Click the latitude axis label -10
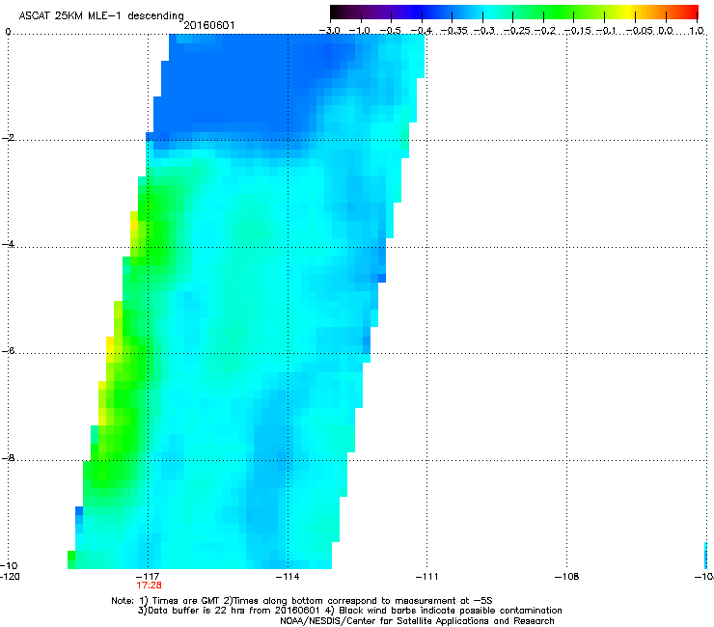The height and width of the screenshot is (627, 714). [x=9, y=565]
